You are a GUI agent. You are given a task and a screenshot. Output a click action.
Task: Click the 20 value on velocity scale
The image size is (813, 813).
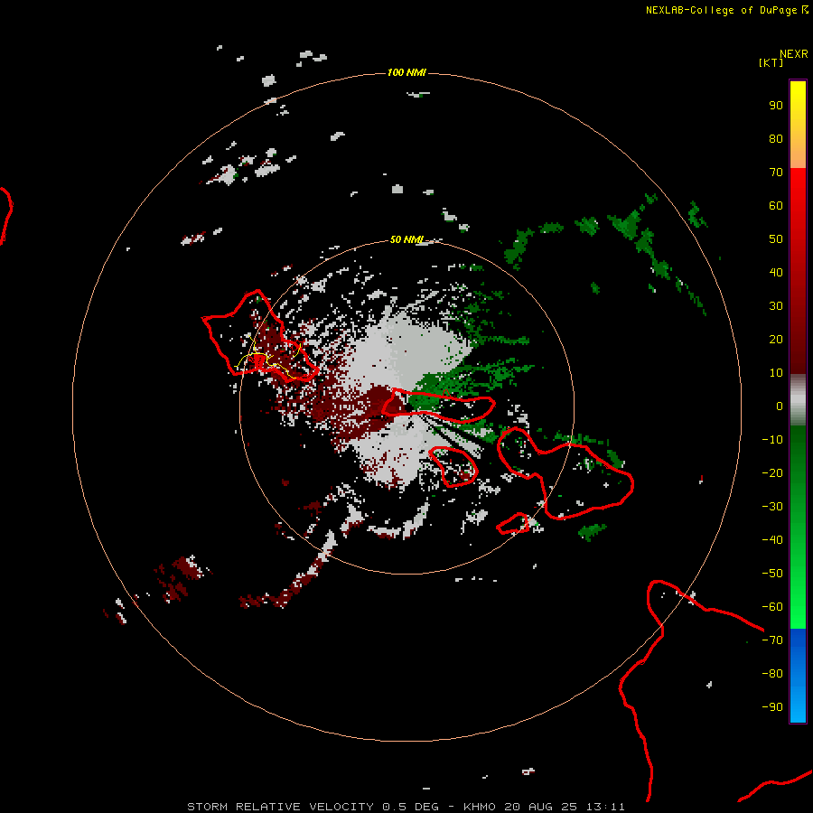[x=776, y=340]
